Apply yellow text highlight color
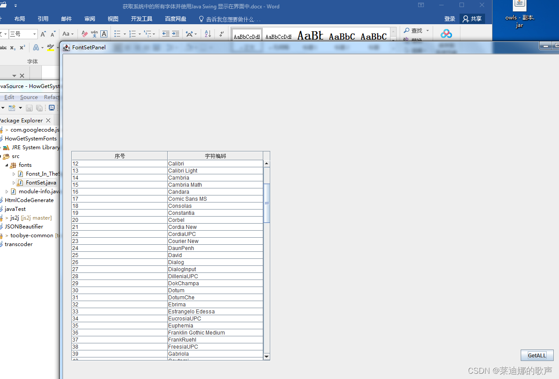This screenshot has width=559, height=379. tap(51, 48)
